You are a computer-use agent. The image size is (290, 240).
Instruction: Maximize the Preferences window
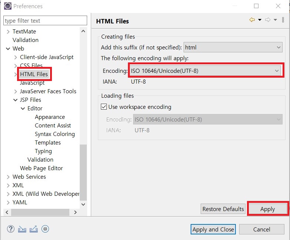(x=256, y=6)
